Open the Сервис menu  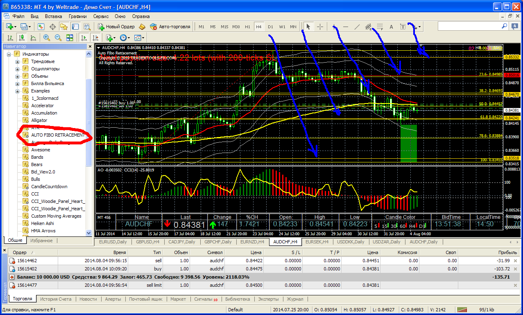(x=101, y=16)
